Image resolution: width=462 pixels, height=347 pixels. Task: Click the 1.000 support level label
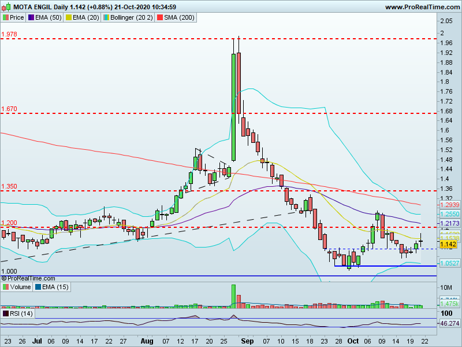coord(9,271)
